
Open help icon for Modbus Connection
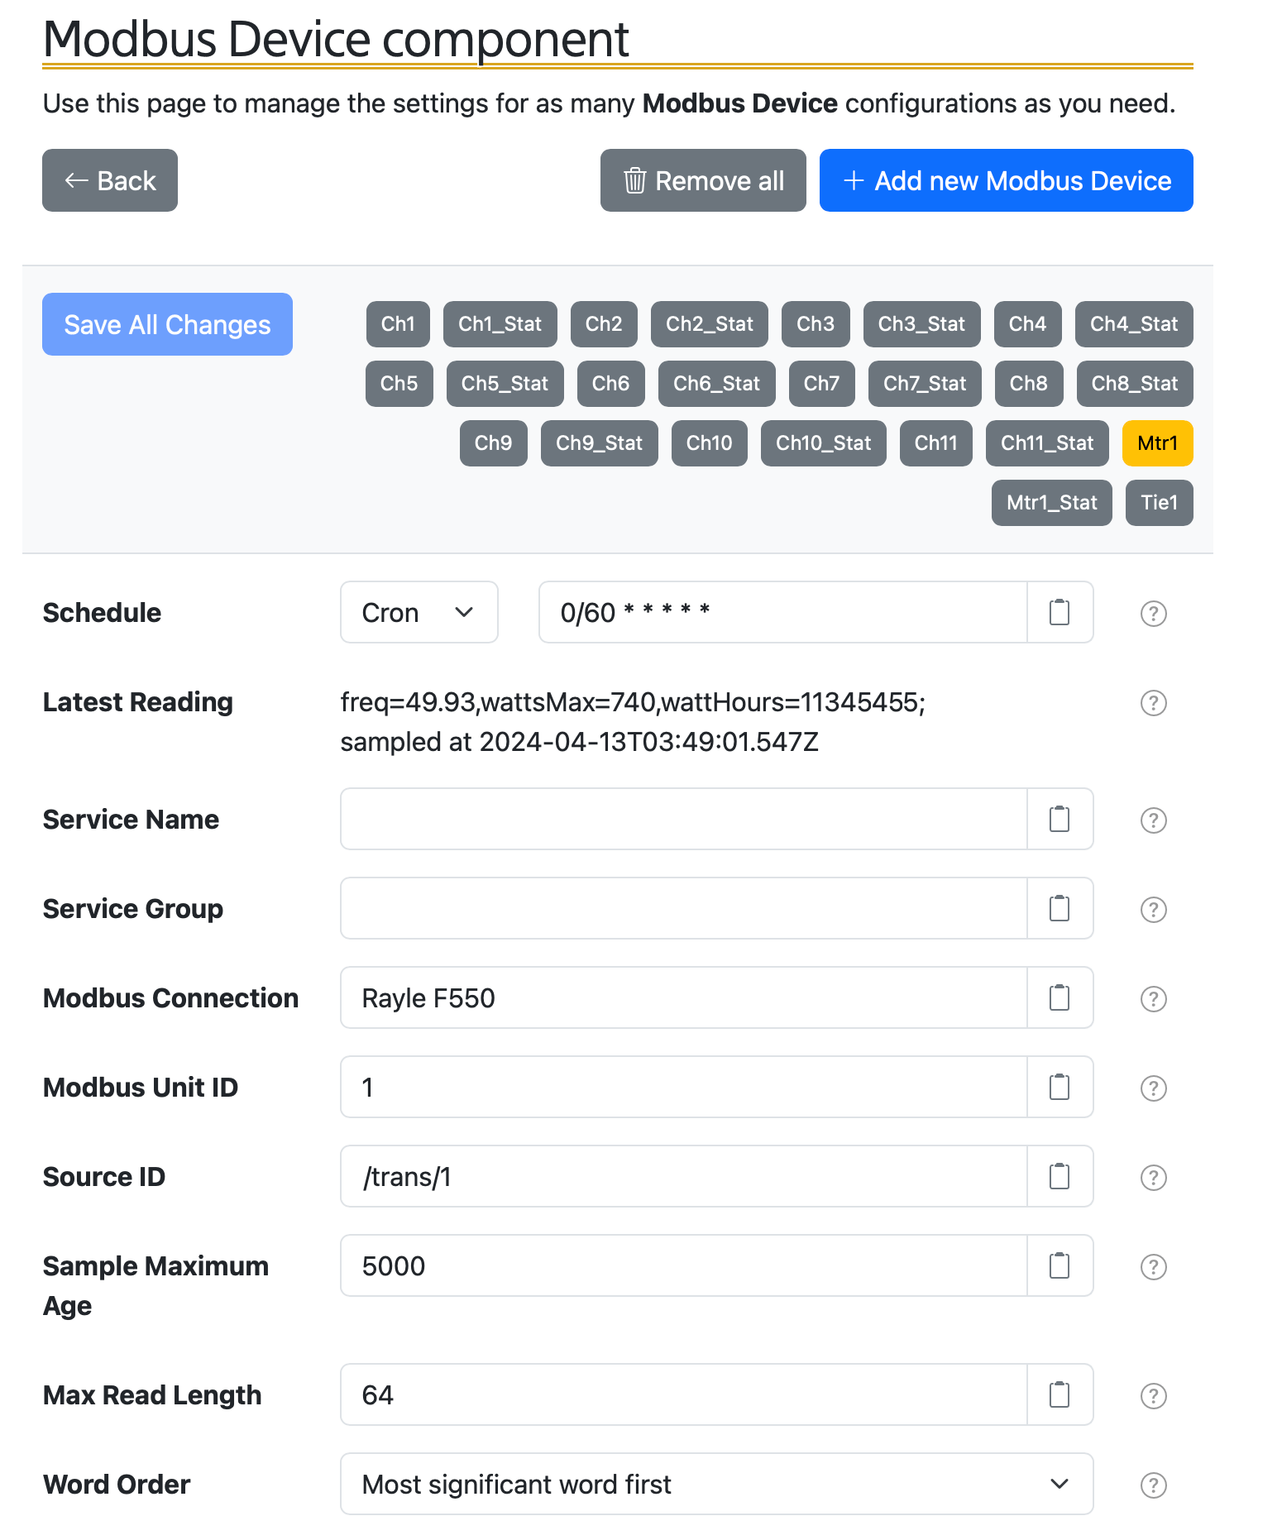click(1153, 999)
